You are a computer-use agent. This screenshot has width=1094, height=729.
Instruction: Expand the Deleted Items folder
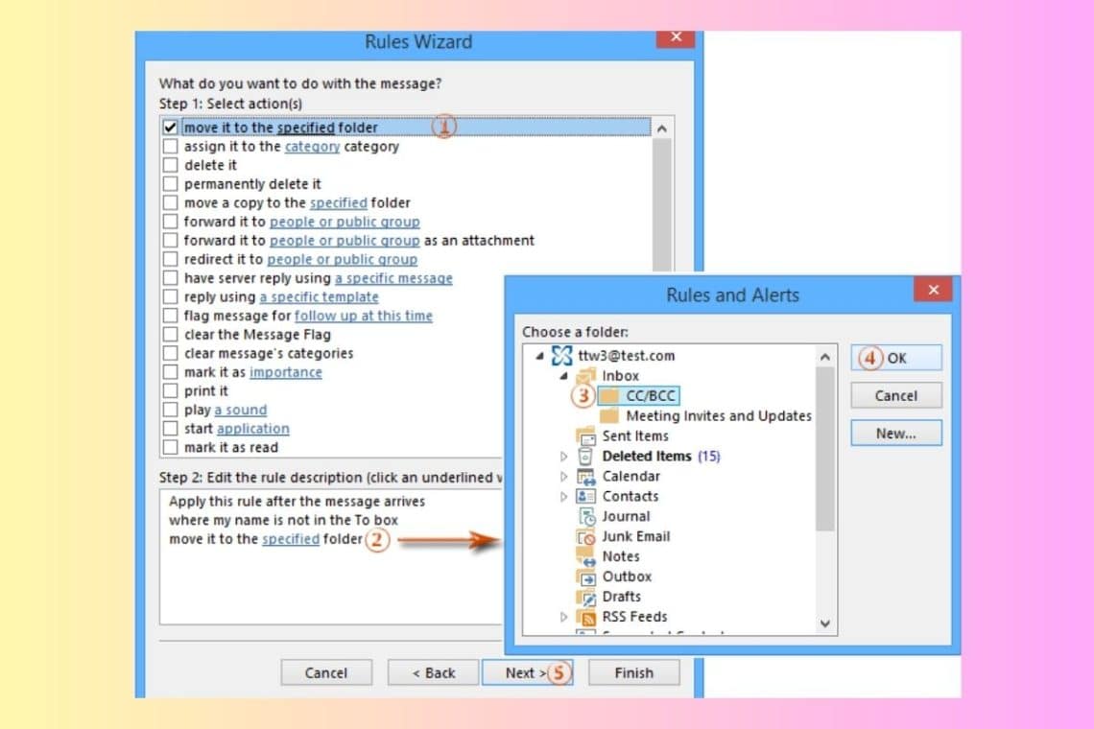coord(563,456)
